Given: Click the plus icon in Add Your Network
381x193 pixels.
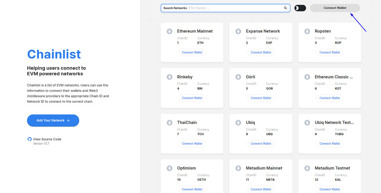Looking at the screenshot, I should [68, 120].
